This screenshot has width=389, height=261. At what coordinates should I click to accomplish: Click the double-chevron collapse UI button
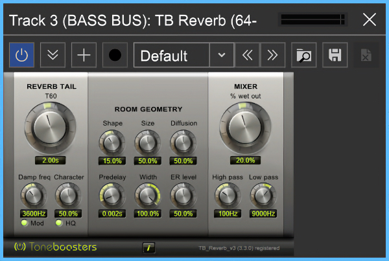53,55
